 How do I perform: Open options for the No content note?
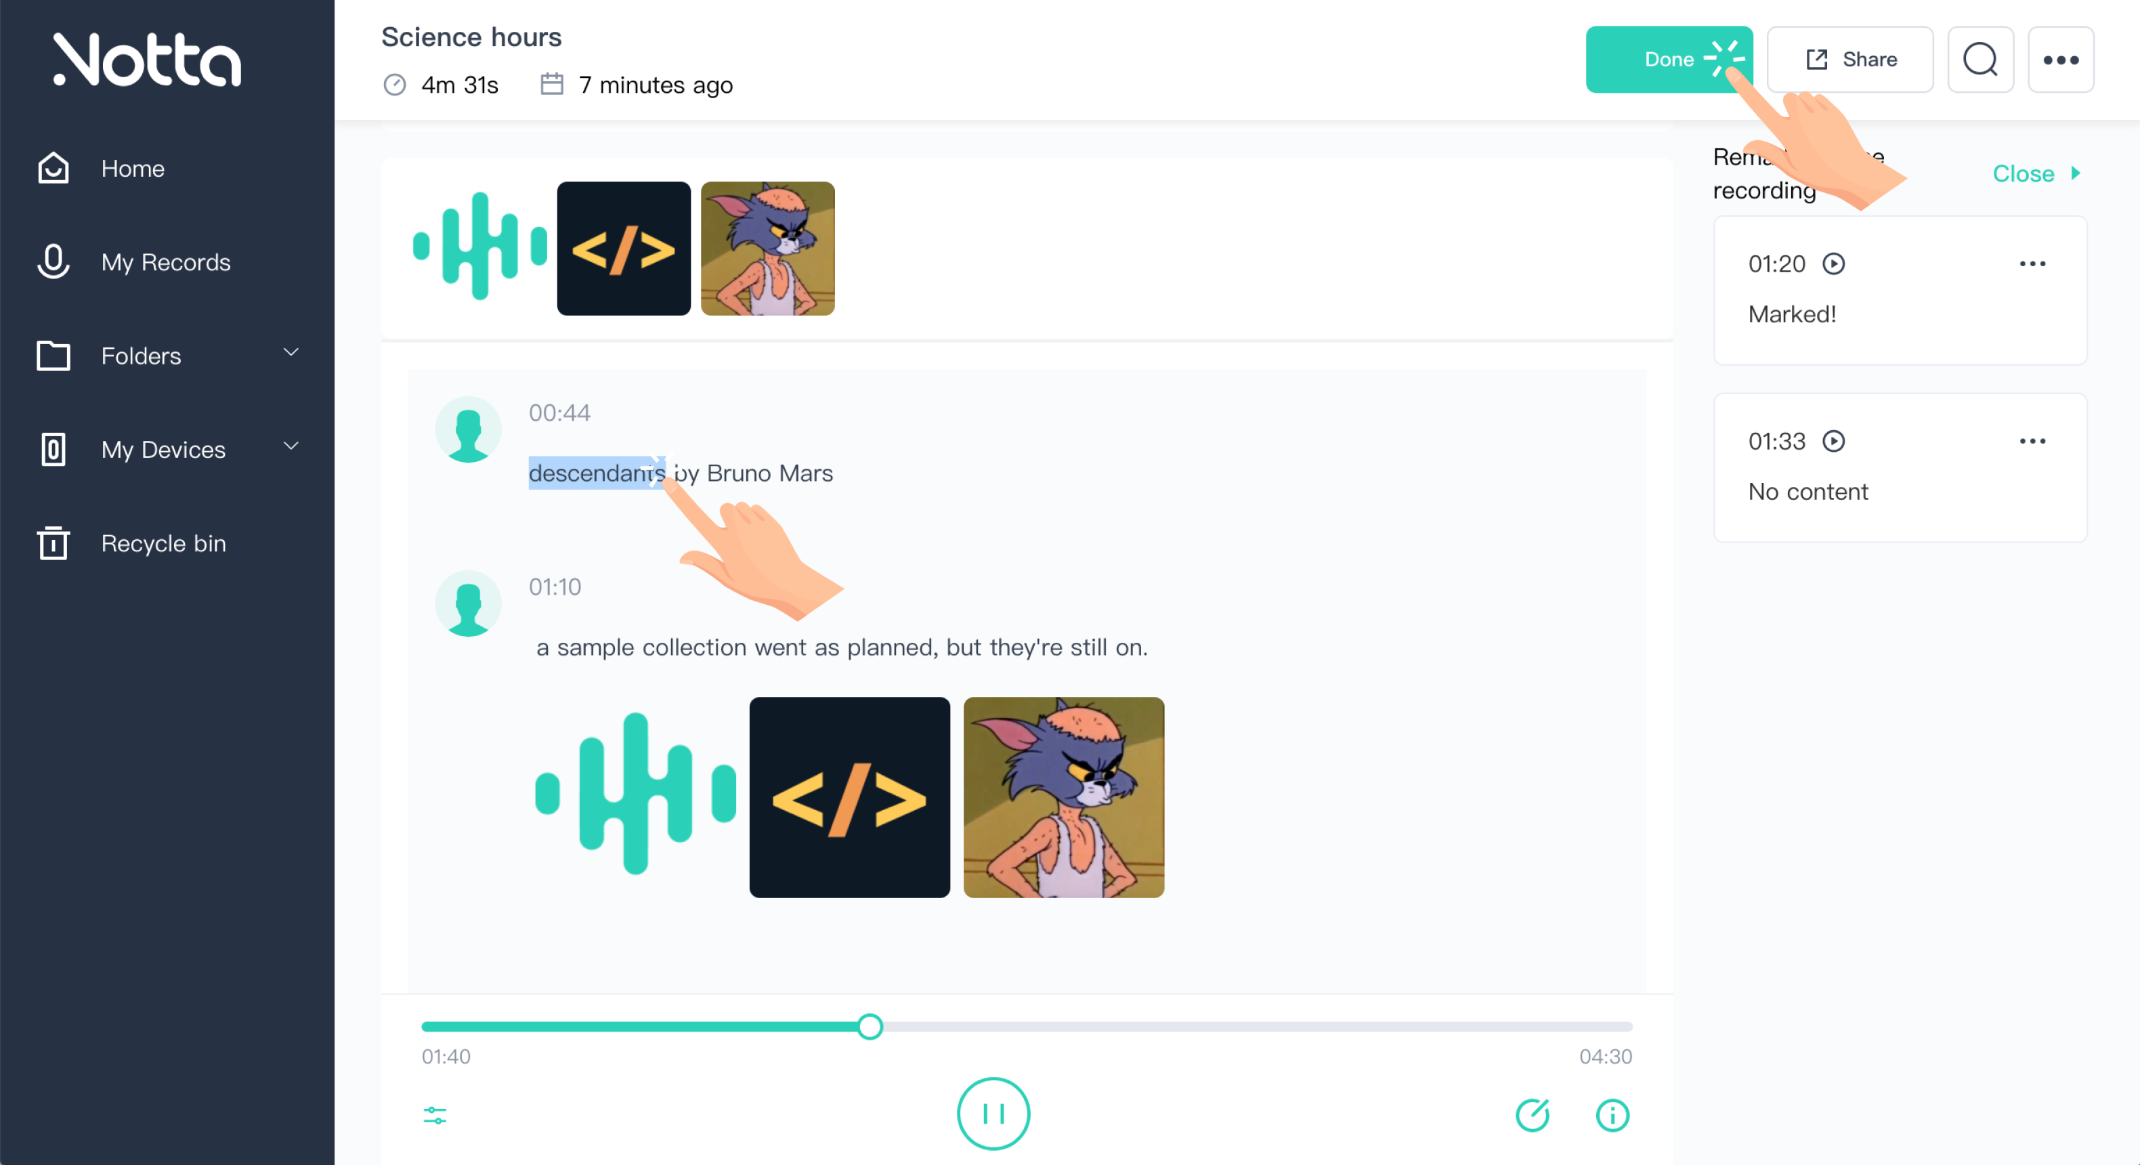pos(2032,441)
